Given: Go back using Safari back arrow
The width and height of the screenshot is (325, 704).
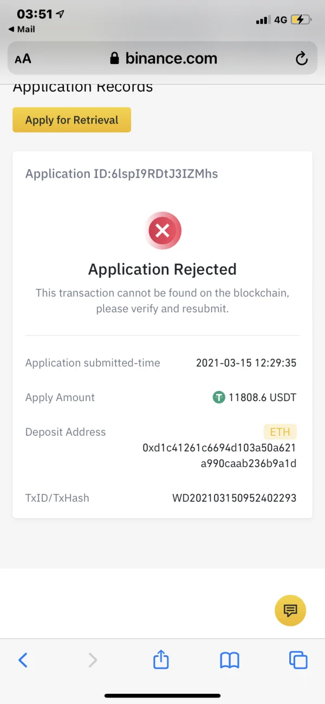Looking at the screenshot, I should click(23, 660).
